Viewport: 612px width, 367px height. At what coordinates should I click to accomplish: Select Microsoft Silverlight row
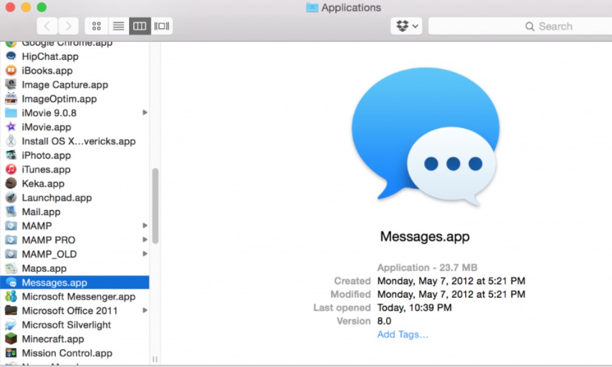coord(75,325)
